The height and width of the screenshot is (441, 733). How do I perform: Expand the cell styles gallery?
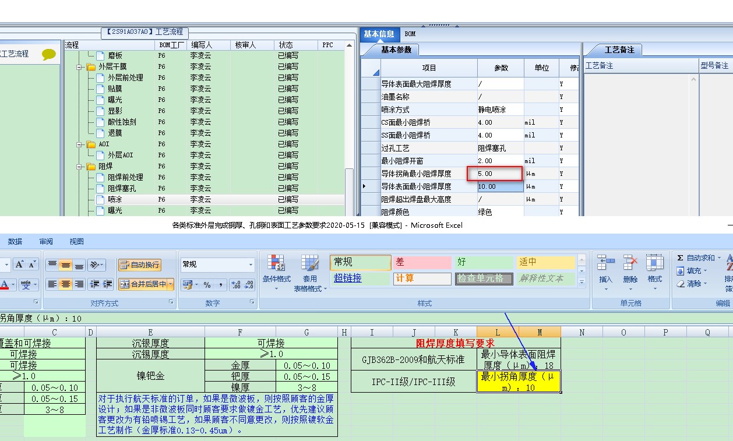pyautogui.click(x=581, y=283)
